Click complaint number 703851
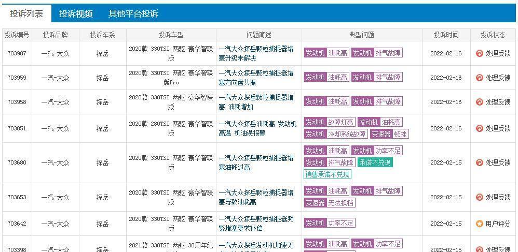This screenshot has height=252, width=518. (17, 128)
